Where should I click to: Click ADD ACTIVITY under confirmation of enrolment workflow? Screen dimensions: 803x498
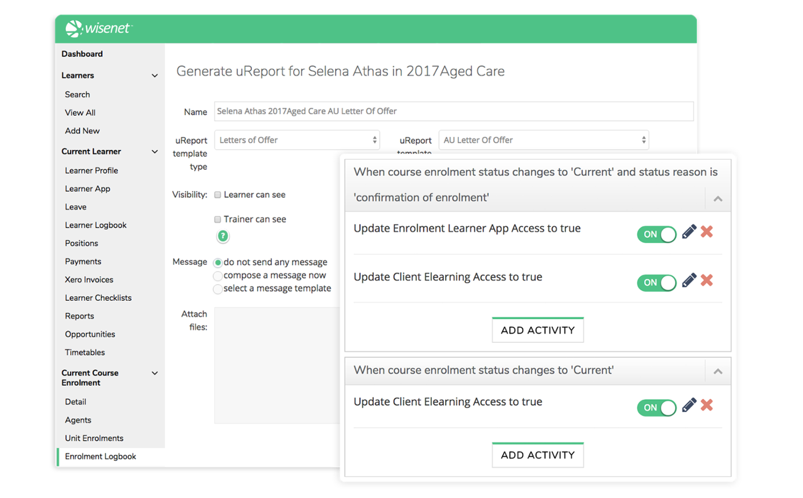(537, 330)
